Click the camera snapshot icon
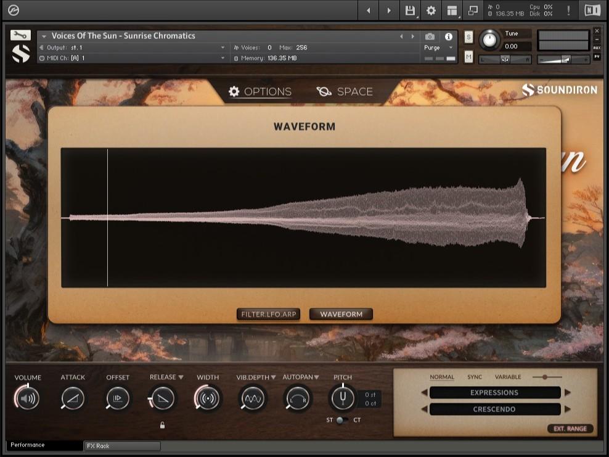Viewport: 609px width, 457px height. [430, 36]
